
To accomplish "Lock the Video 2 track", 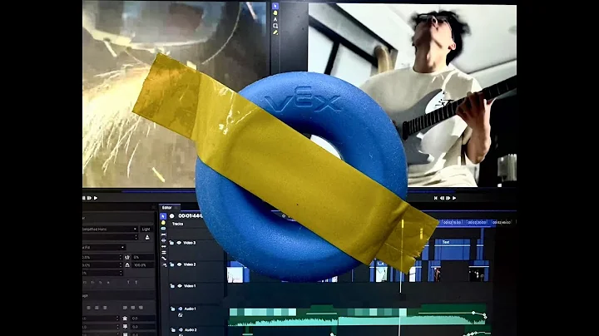I will (x=172, y=264).
